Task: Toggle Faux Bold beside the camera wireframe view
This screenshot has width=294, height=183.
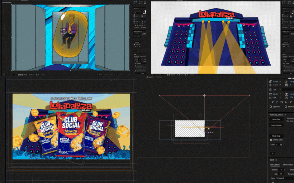Action: point(273,102)
